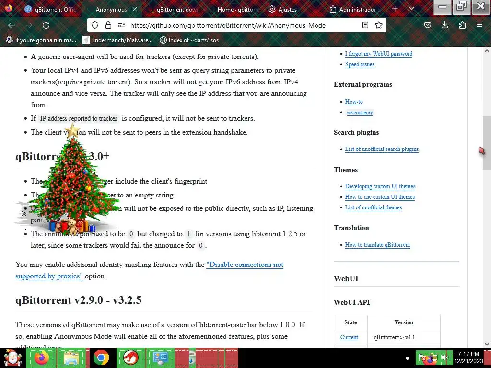Expand the list all tabs chevron
This screenshot has height=368, width=491.
[x=411, y=9]
